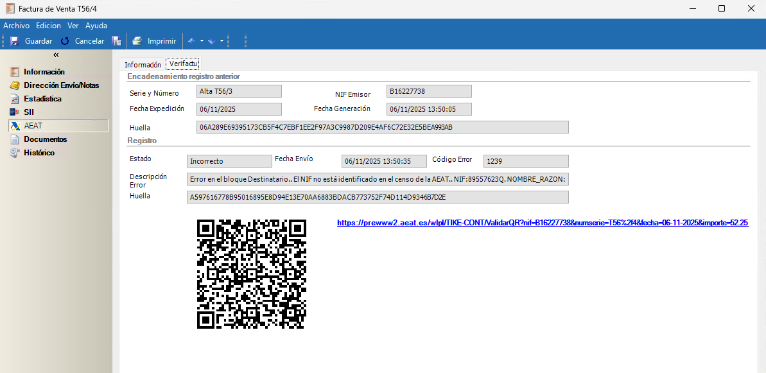
Task: Print the invoice with Imprimir printer icon
Action: point(137,41)
